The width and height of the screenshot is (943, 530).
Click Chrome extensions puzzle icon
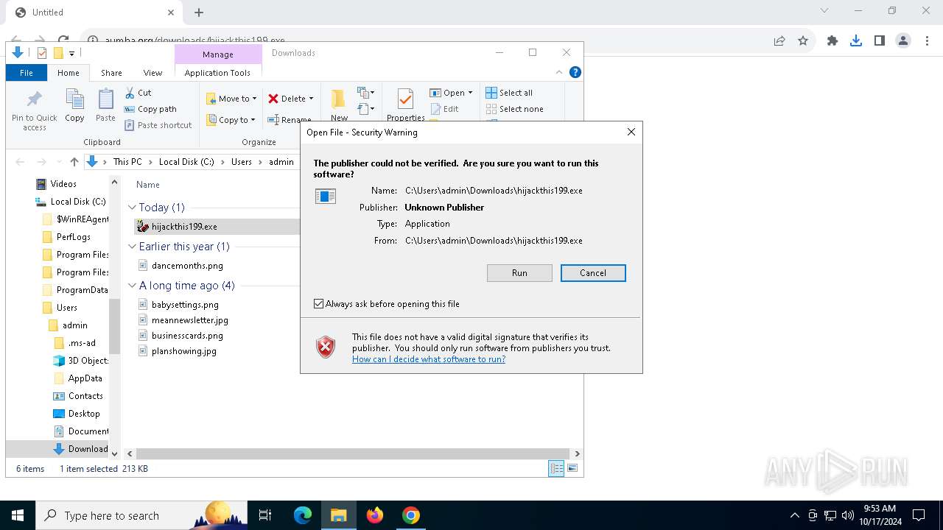click(x=832, y=41)
